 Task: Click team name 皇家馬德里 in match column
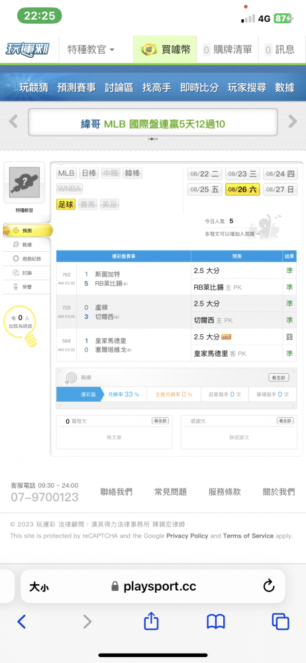pyautogui.click(x=111, y=340)
